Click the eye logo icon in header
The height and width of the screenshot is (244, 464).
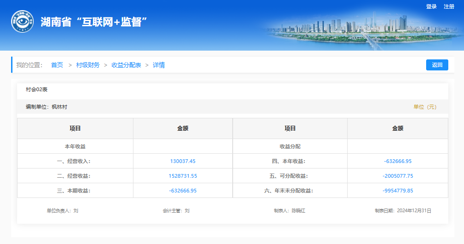[x=22, y=22]
